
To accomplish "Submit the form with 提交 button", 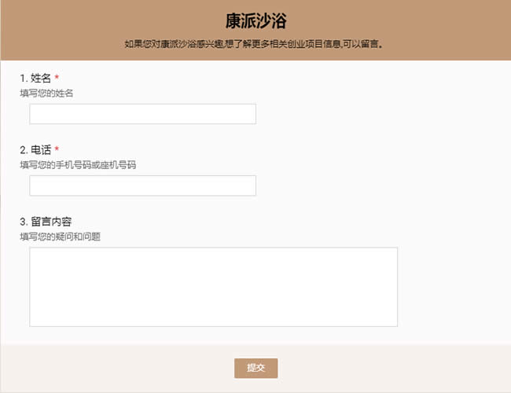I will pyautogui.click(x=256, y=368).
